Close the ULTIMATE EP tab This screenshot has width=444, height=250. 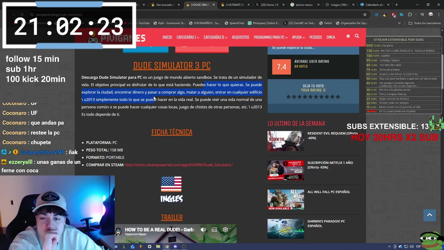[x=249, y=5]
